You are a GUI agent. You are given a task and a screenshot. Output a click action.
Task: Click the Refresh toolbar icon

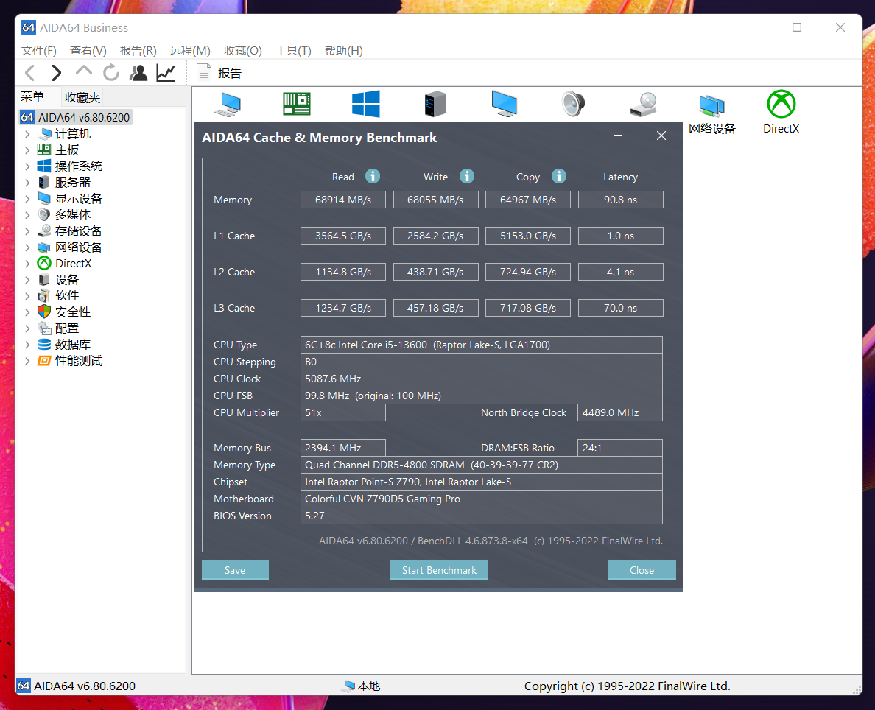(x=111, y=73)
